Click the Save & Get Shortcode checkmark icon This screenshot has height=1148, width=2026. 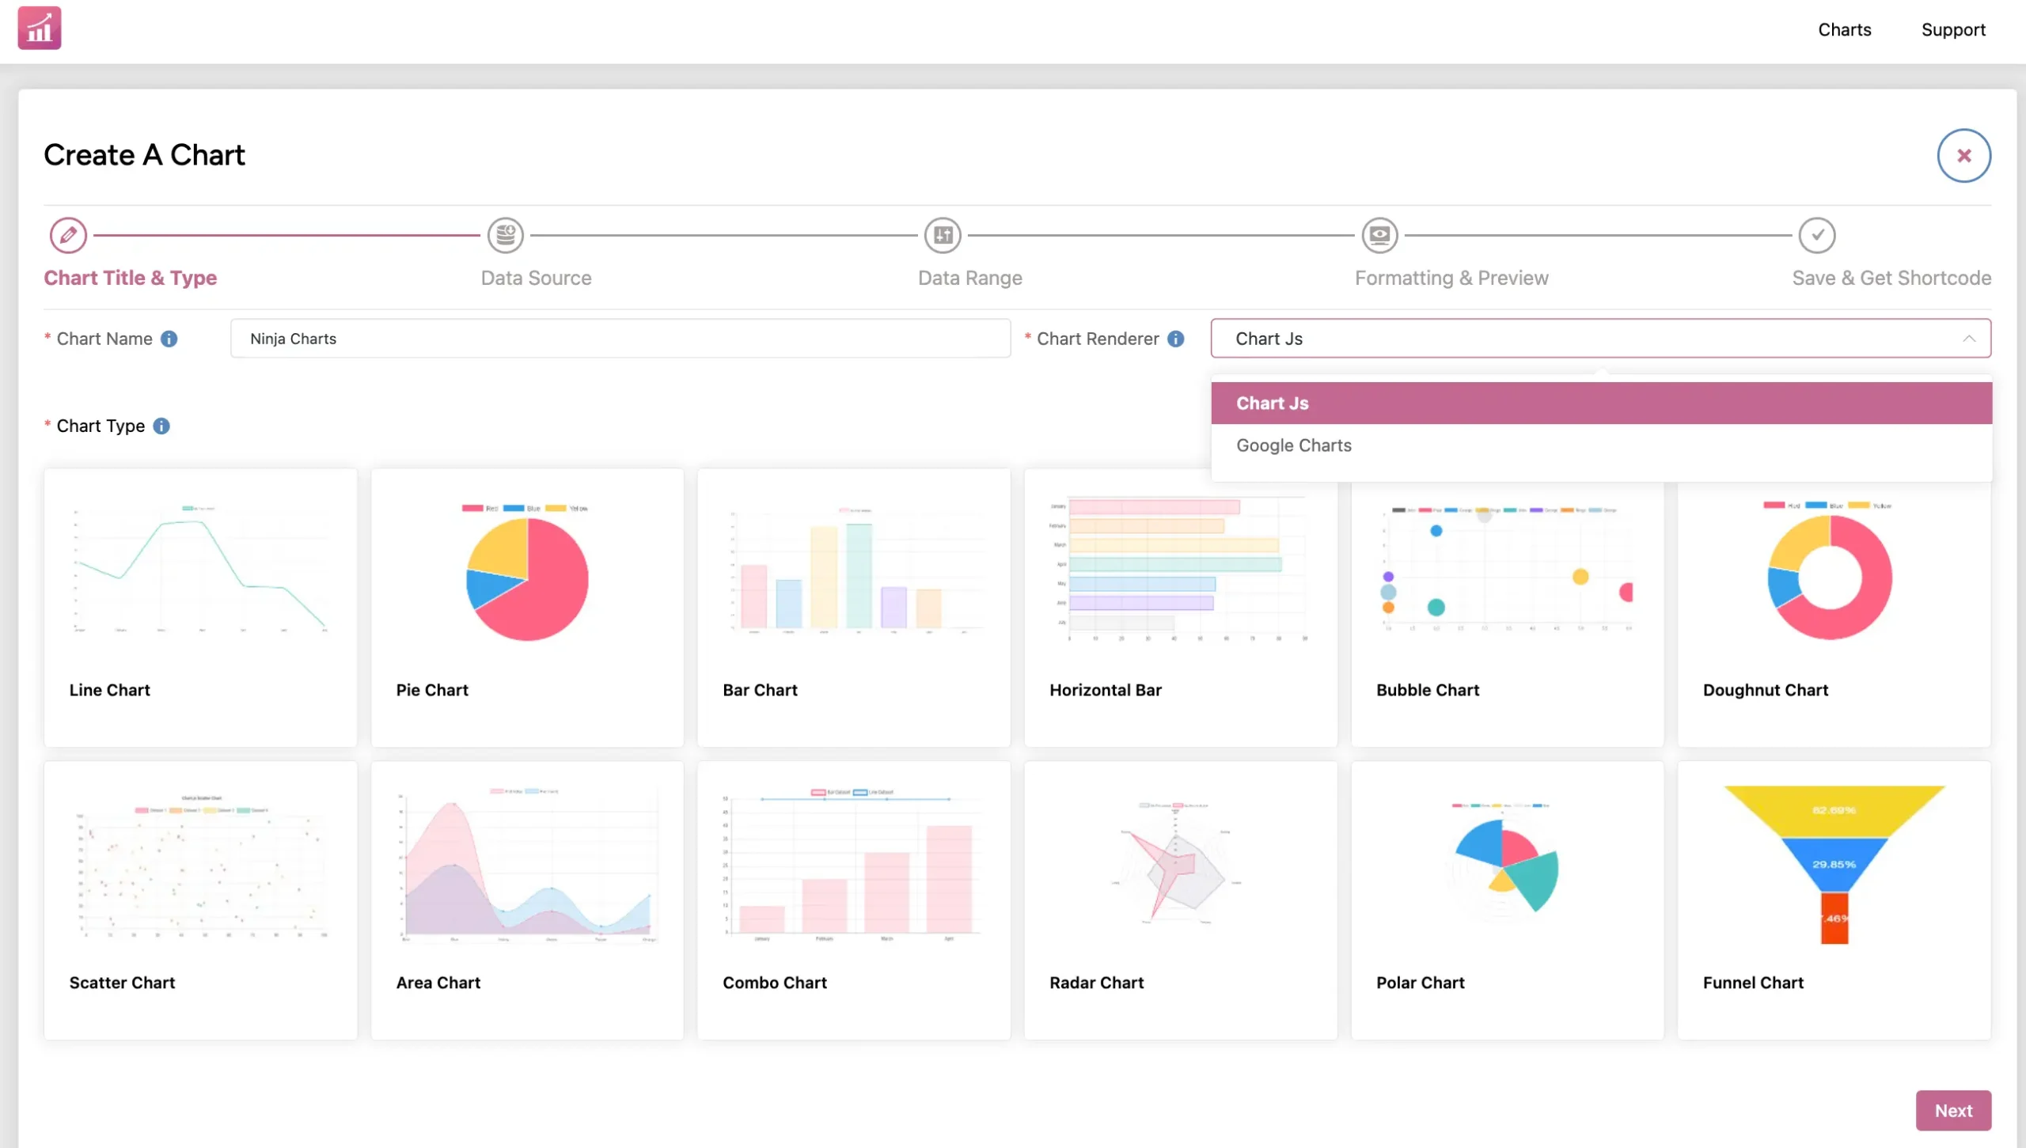tap(1817, 235)
